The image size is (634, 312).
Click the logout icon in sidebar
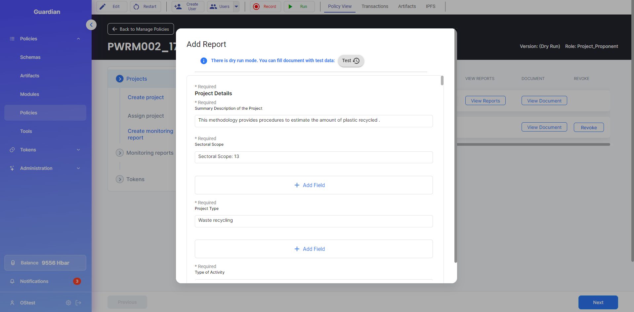78,303
